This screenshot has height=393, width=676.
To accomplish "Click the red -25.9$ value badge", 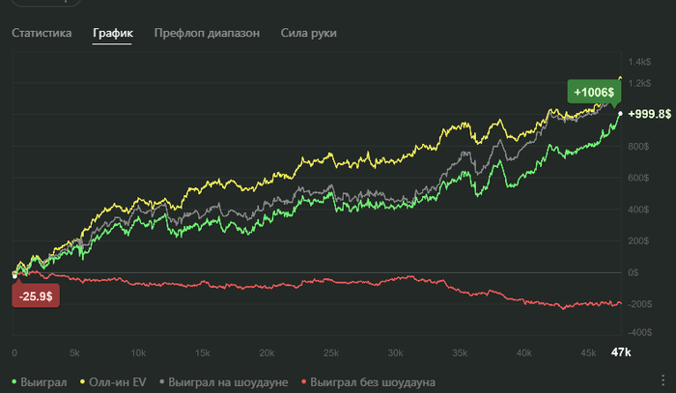I will pyautogui.click(x=36, y=294).
